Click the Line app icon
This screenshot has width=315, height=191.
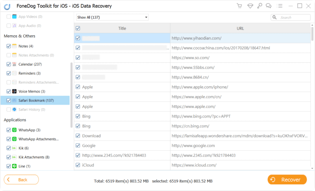pyautogui.click(x=14, y=166)
